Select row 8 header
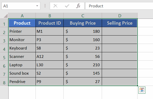Image resolution: width=153 pixels, height=99 pixels. click(x=4, y=82)
